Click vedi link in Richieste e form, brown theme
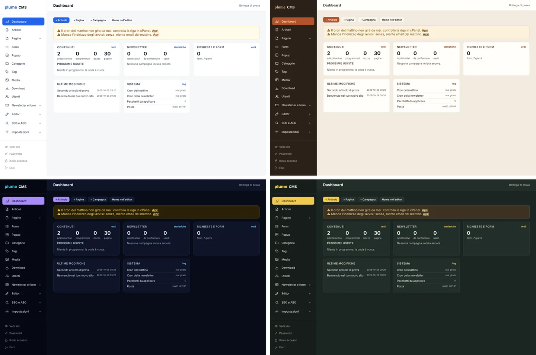Screen dimensions: 536x355 (x=523, y=47)
